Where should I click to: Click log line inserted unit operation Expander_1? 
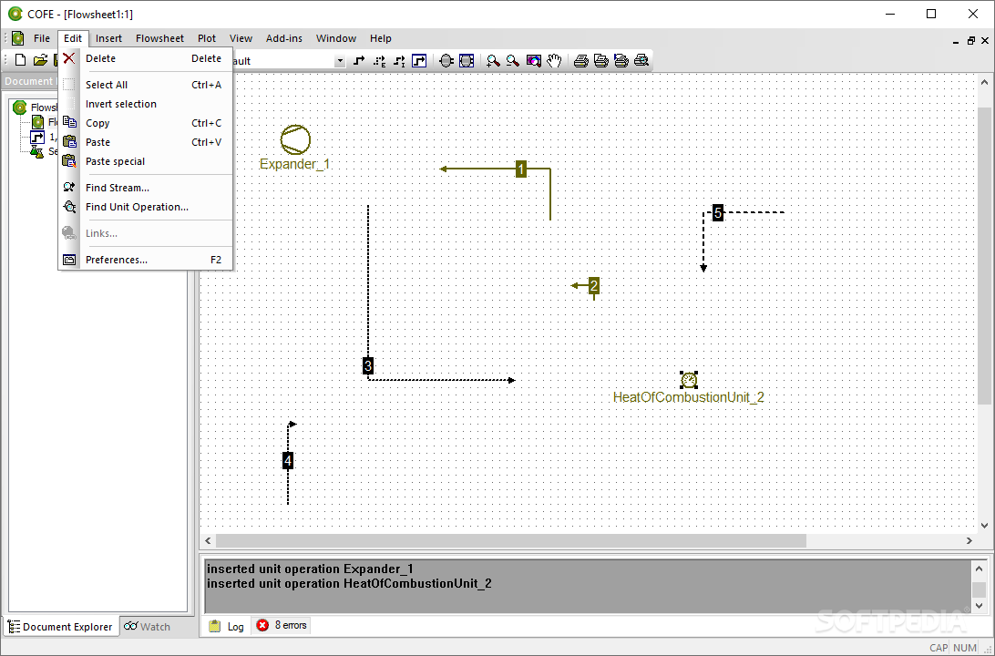(x=311, y=569)
